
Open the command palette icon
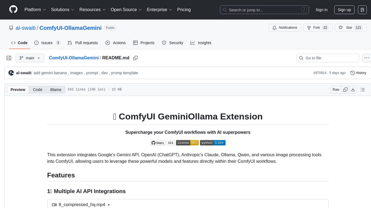point(362,10)
